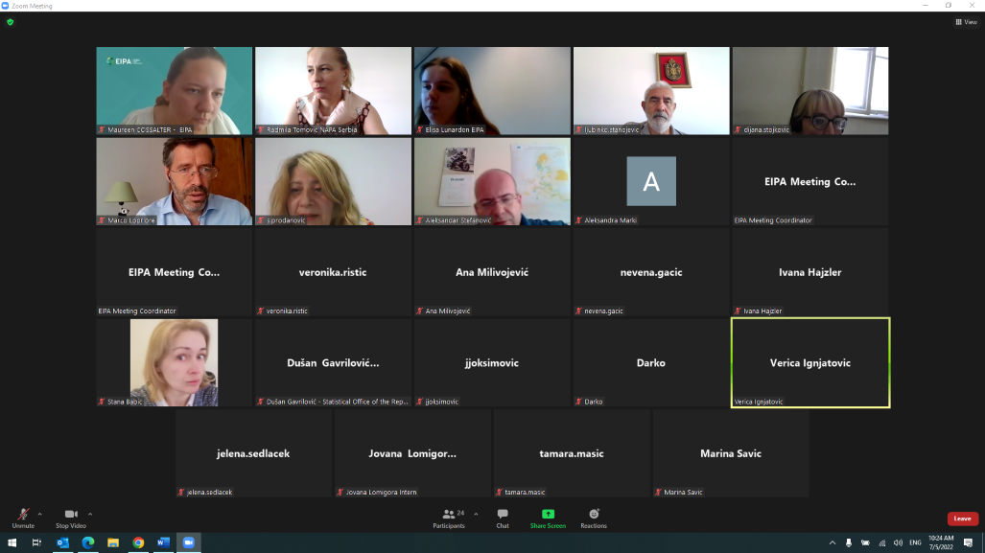Show hidden system tray icons
The width and height of the screenshot is (985, 553).
[x=832, y=542]
